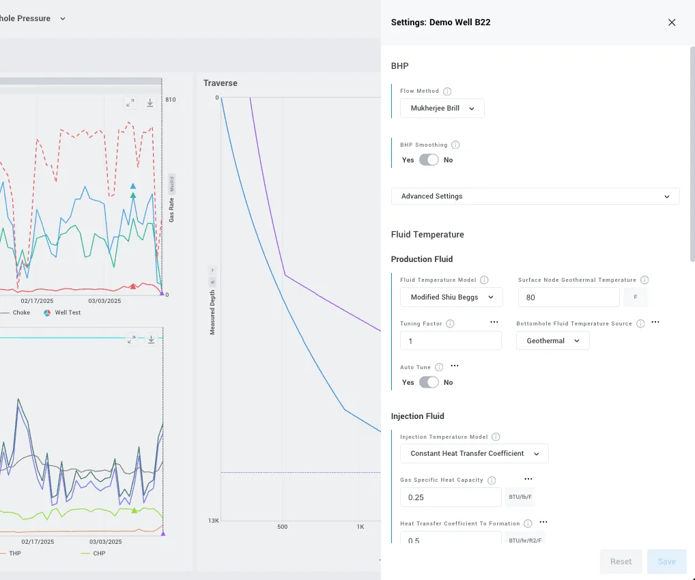This screenshot has width=695, height=580.
Task: Click the Tuning Factor input field
Action: 451,340
